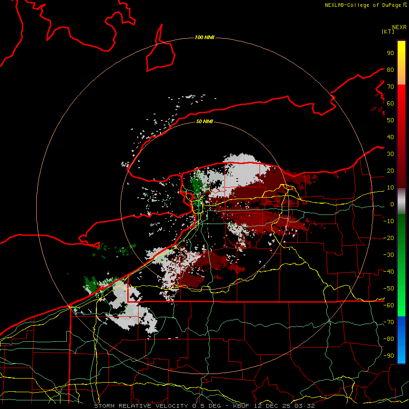
Task: Click the -70 value on velocity scale
Action: [x=389, y=322]
